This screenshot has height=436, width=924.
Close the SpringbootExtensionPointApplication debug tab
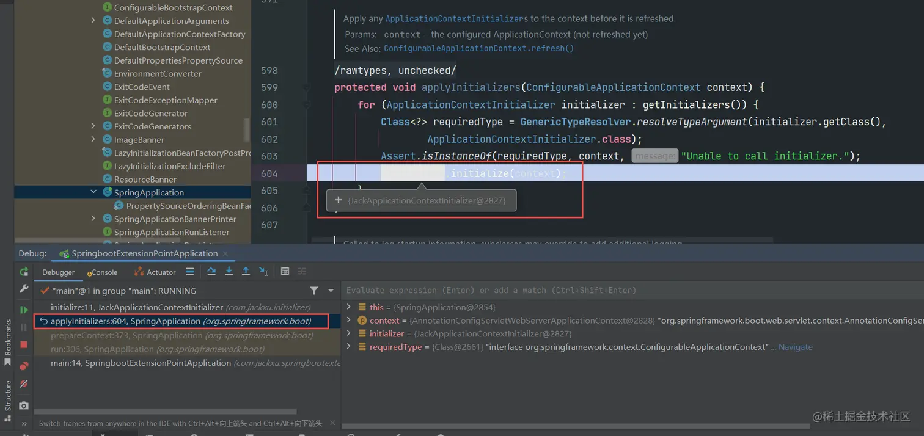click(x=226, y=253)
